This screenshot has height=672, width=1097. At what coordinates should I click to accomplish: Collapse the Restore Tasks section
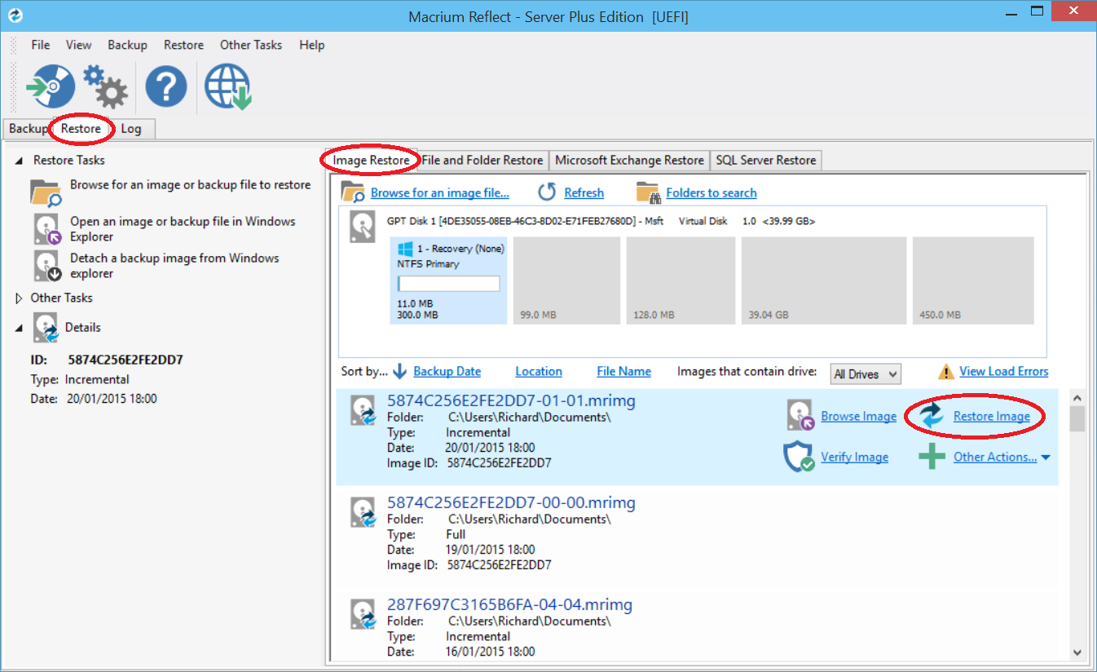coord(20,161)
